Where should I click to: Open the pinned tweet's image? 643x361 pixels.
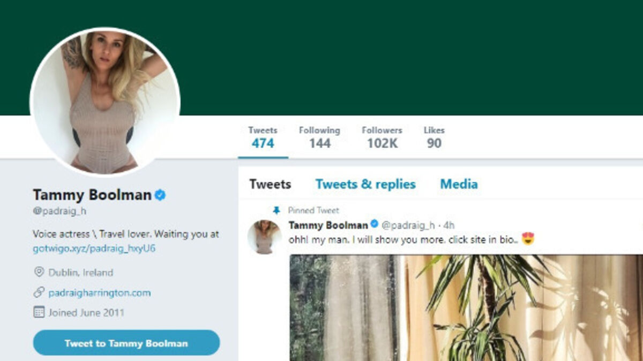coord(466,308)
